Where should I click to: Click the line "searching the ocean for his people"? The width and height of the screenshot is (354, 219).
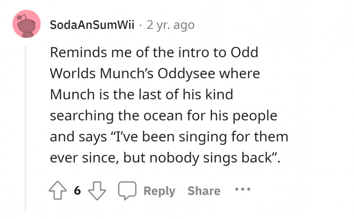[x=163, y=116]
